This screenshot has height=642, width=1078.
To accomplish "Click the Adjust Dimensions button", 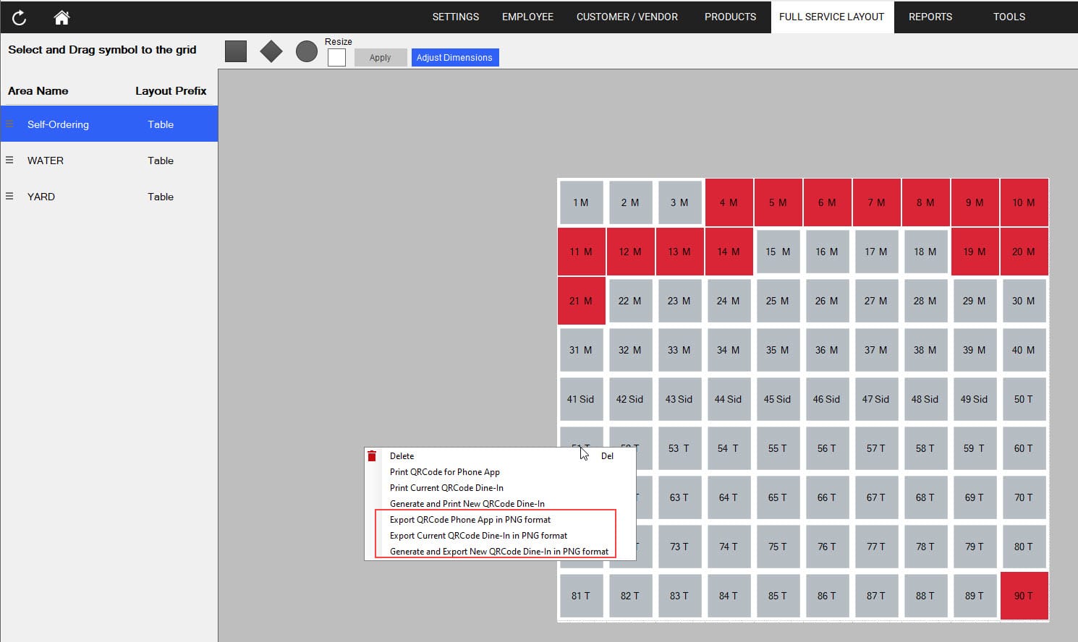I will (x=454, y=58).
